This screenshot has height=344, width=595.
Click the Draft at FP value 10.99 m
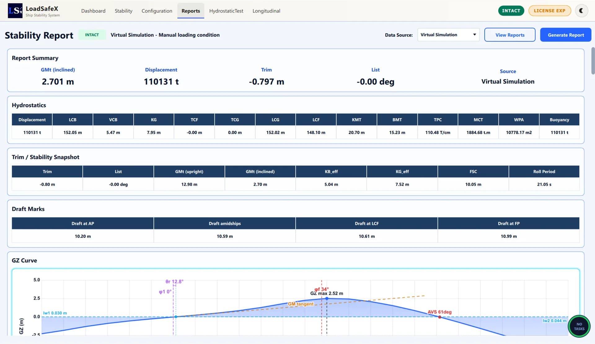[x=509, y=236]
